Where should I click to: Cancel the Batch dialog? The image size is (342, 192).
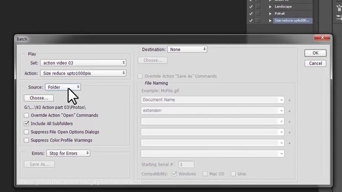click(315, 63)
